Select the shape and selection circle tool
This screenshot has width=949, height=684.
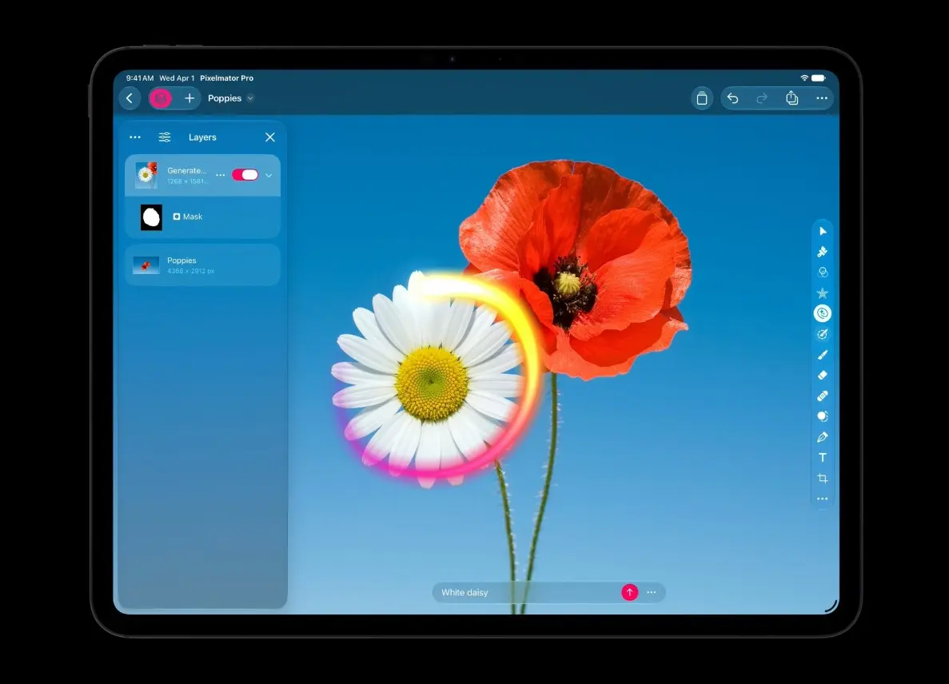[x=823, y=416]
